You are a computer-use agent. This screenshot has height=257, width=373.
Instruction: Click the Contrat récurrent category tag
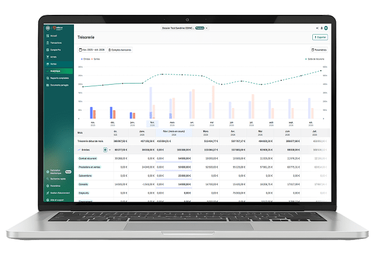[88, 159]
